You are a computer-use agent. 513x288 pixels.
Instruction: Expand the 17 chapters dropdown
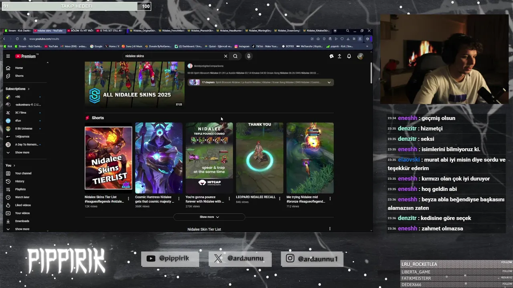pos(329,82)
